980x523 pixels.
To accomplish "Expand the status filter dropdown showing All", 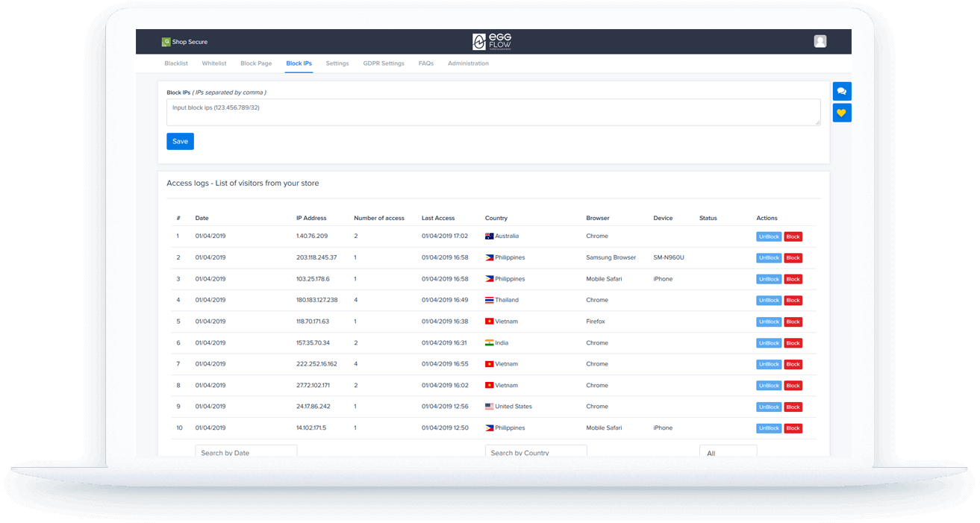I will 728,452.
